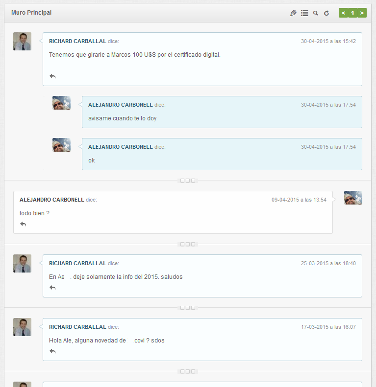Image resolution: width=376 pixels, height=387 pixels.
Task: Open ALEJANDRO CARBONELL name on 13:54 post
Action: coord(51,200)
